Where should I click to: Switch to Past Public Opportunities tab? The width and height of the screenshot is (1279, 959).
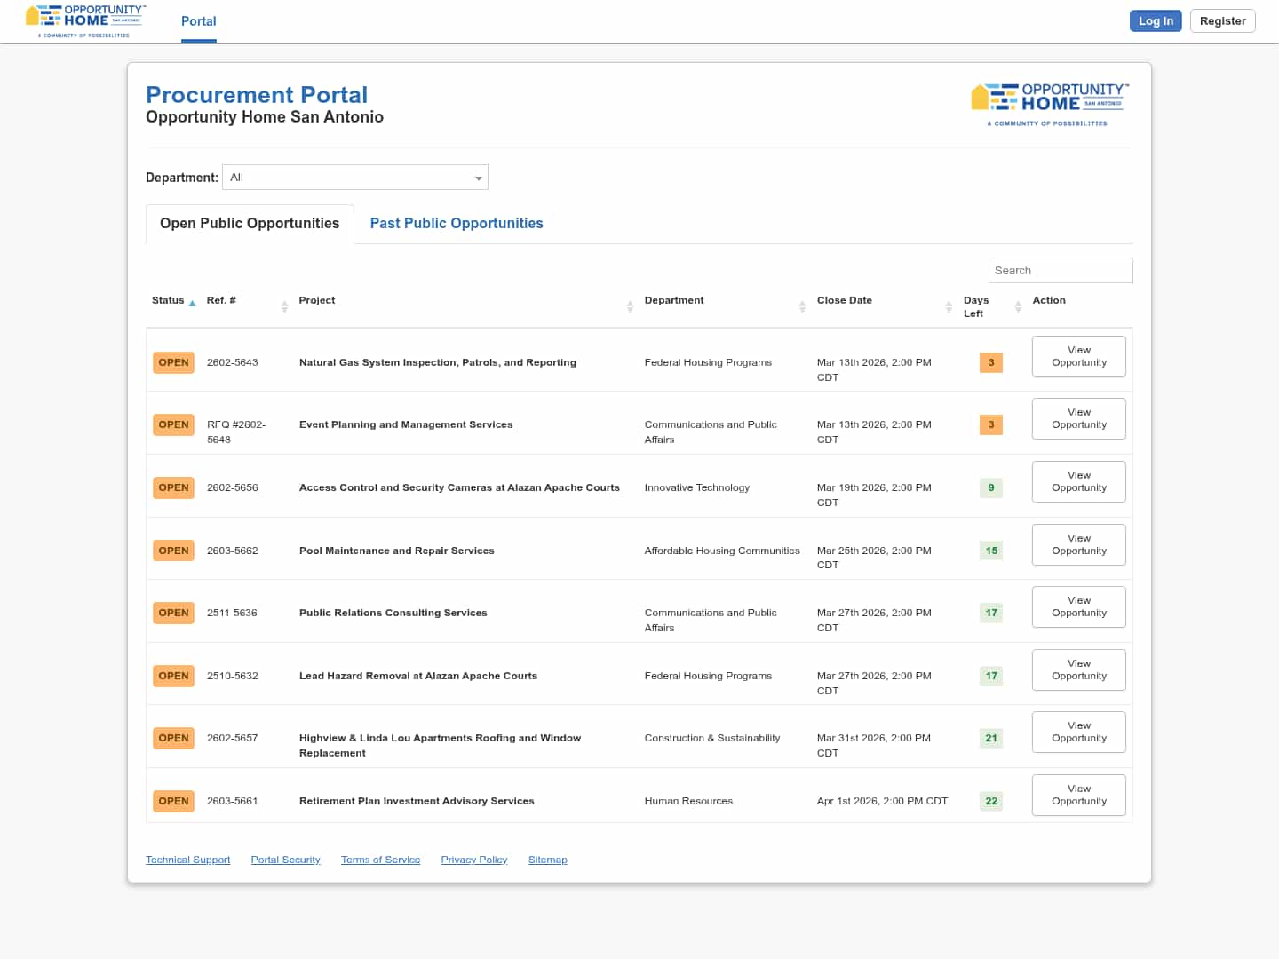[x=457, y=224]
